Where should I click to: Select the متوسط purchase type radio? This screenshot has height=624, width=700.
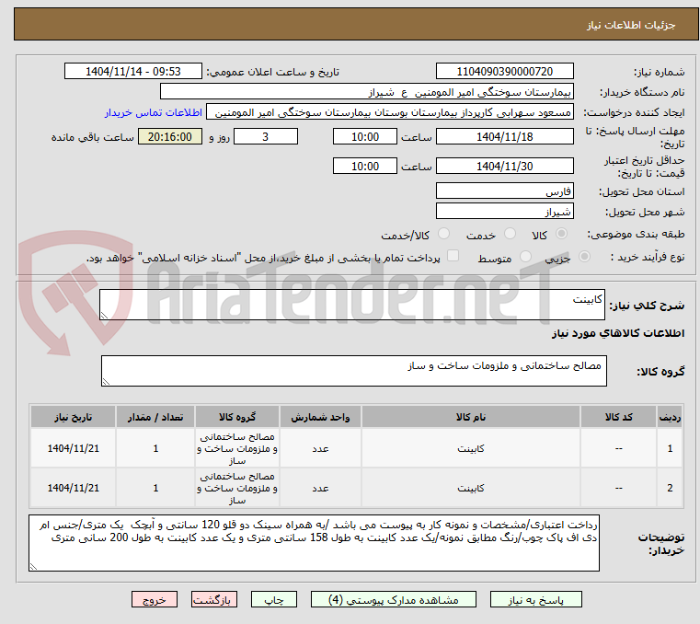click(x=525, y=257)
